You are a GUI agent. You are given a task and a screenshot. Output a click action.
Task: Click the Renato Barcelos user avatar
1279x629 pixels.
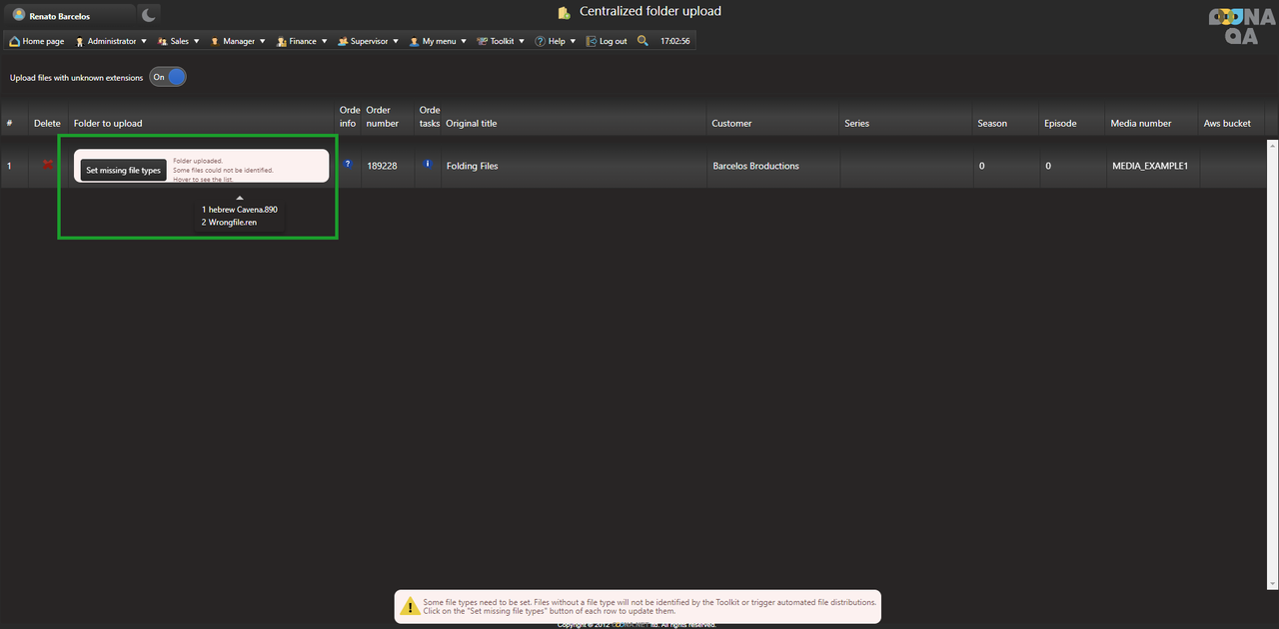click(x=19, y=15)
